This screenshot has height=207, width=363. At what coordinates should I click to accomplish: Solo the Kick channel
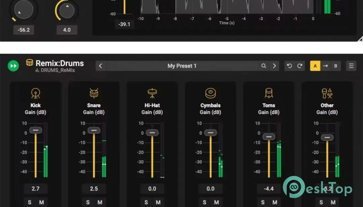(30, 202)
